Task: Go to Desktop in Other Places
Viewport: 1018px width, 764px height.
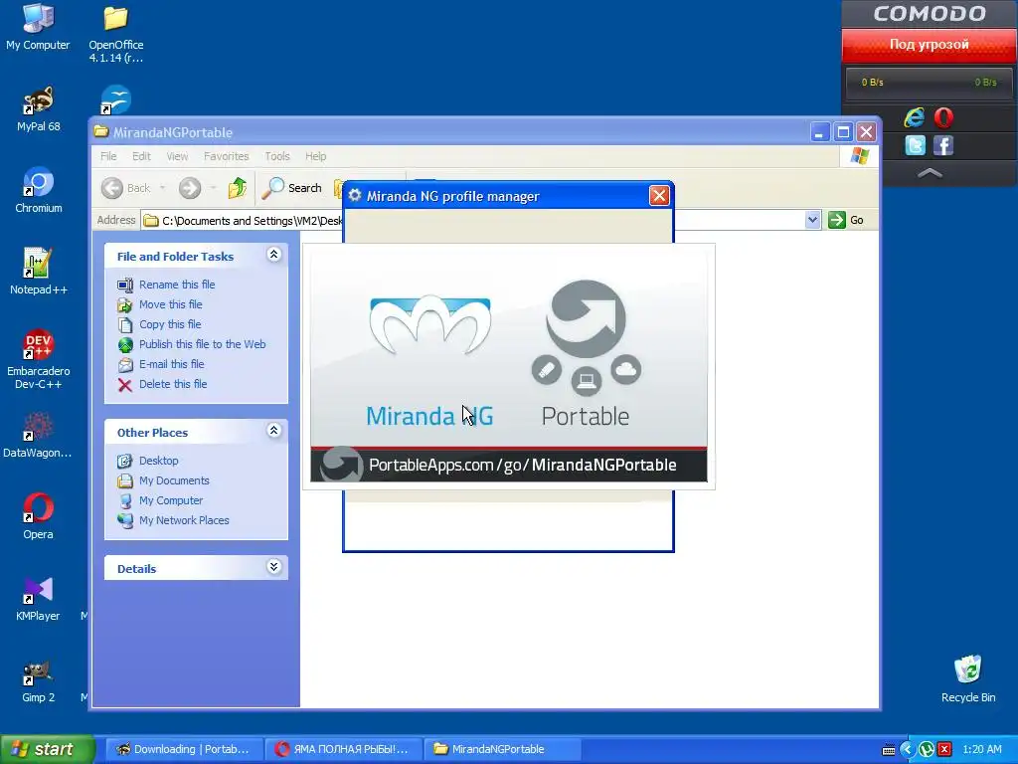Action: (148, 461)
